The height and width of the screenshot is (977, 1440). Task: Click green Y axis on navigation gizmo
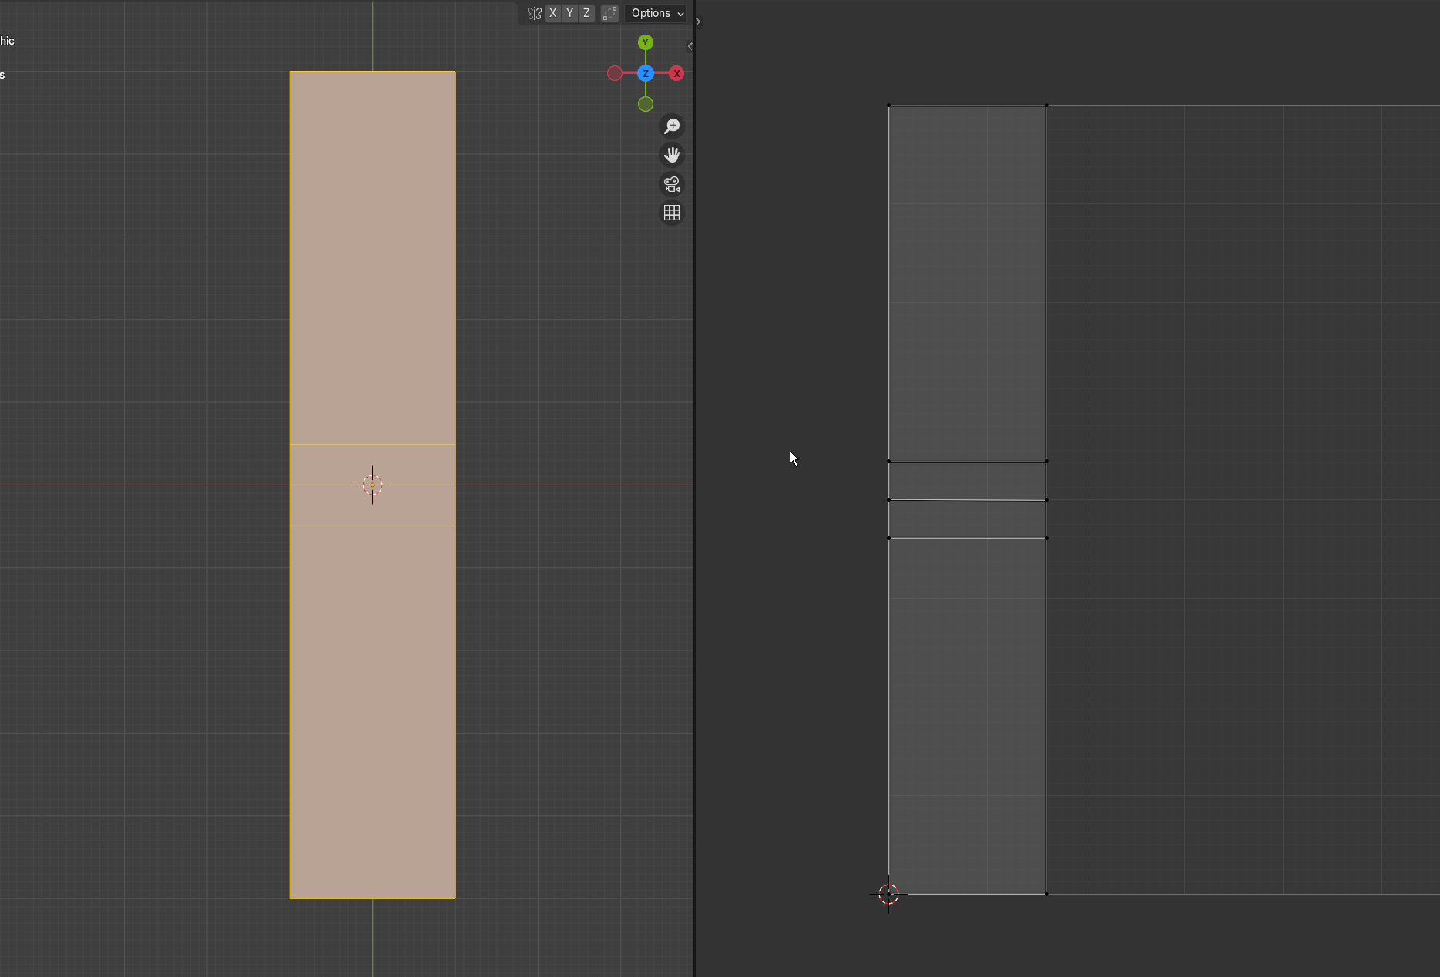pyautogui.click(x=646, y=42)
